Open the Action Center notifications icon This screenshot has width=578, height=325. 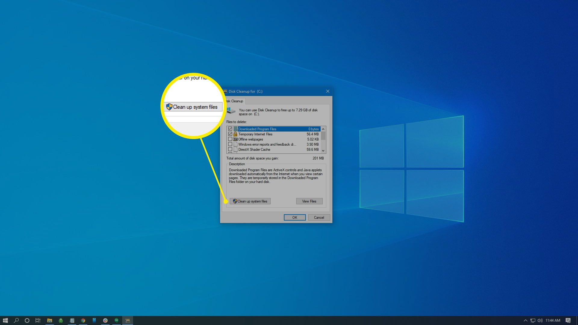(568, 320)
